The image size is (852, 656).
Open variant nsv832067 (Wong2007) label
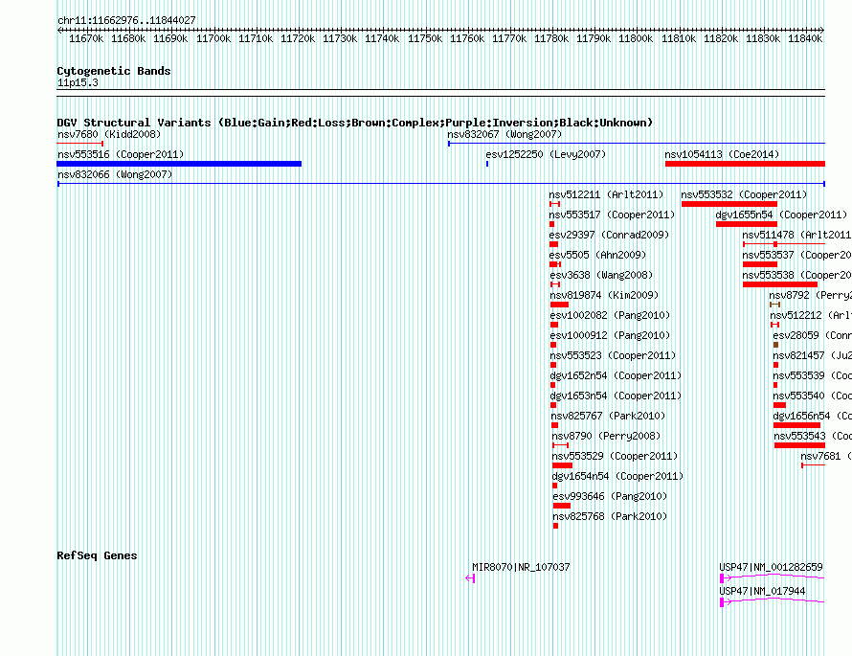[x=504, y=134]
